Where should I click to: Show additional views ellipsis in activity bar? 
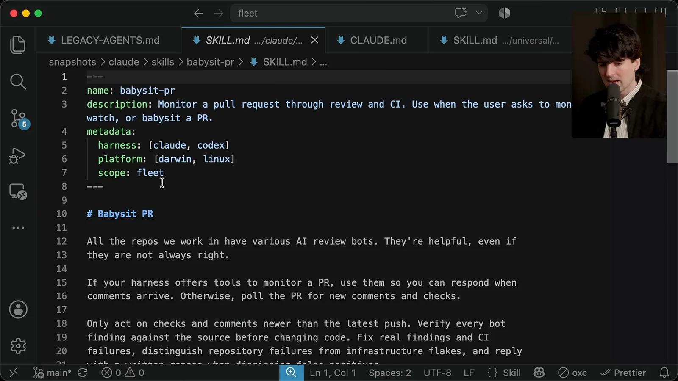(x=18, y=228)
